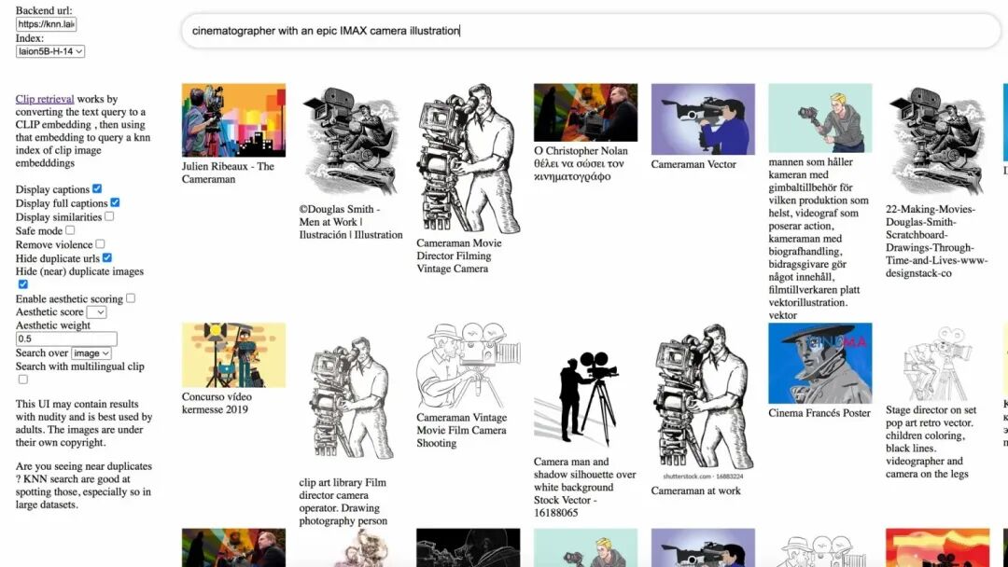Toggle the Display captions checkbox
This screenshot has width=1008, height=567.
97,188
